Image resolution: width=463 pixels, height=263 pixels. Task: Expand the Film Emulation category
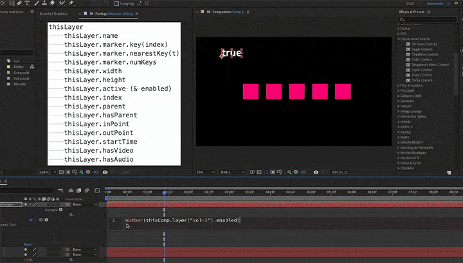pyautogui.click(x=398, y=85)
